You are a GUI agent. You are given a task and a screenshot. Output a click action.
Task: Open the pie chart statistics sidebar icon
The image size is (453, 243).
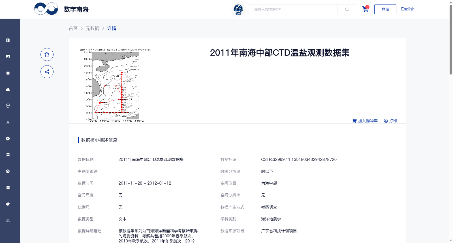click(x=8, y=204)
